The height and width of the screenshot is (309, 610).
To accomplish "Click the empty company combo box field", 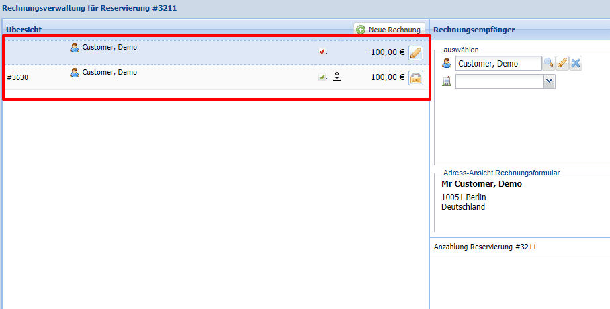I will [x=499, y=81].
